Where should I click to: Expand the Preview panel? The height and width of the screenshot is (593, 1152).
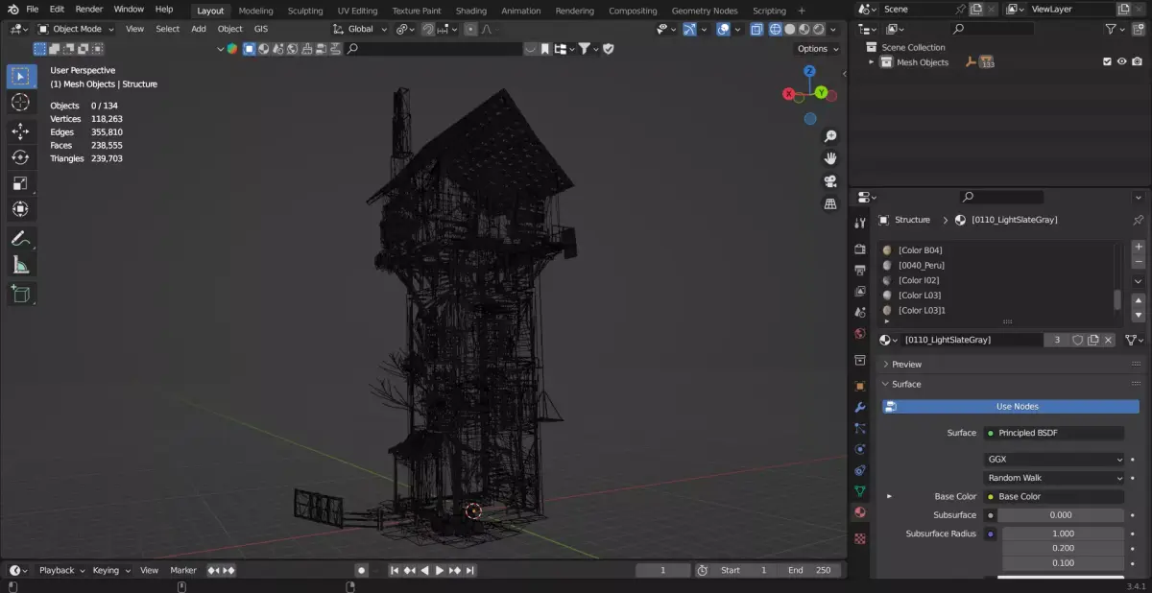[x=905, y=365]
